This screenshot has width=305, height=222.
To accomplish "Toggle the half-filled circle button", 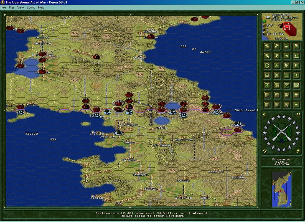I will pyautogui.click(x=296, y=66).
